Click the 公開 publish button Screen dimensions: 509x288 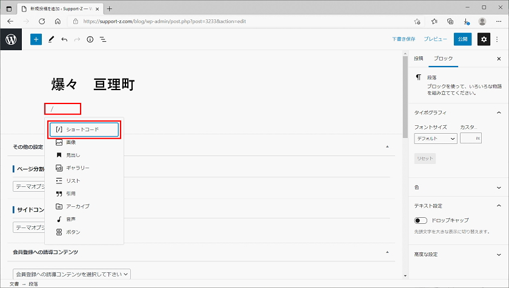[462, 39]
